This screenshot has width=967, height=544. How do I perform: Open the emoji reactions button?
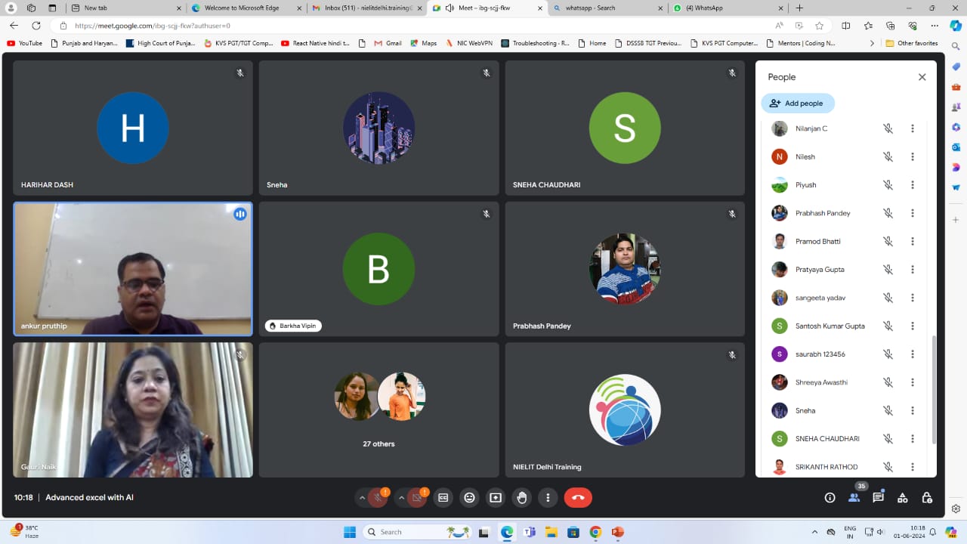pos(469,498)
